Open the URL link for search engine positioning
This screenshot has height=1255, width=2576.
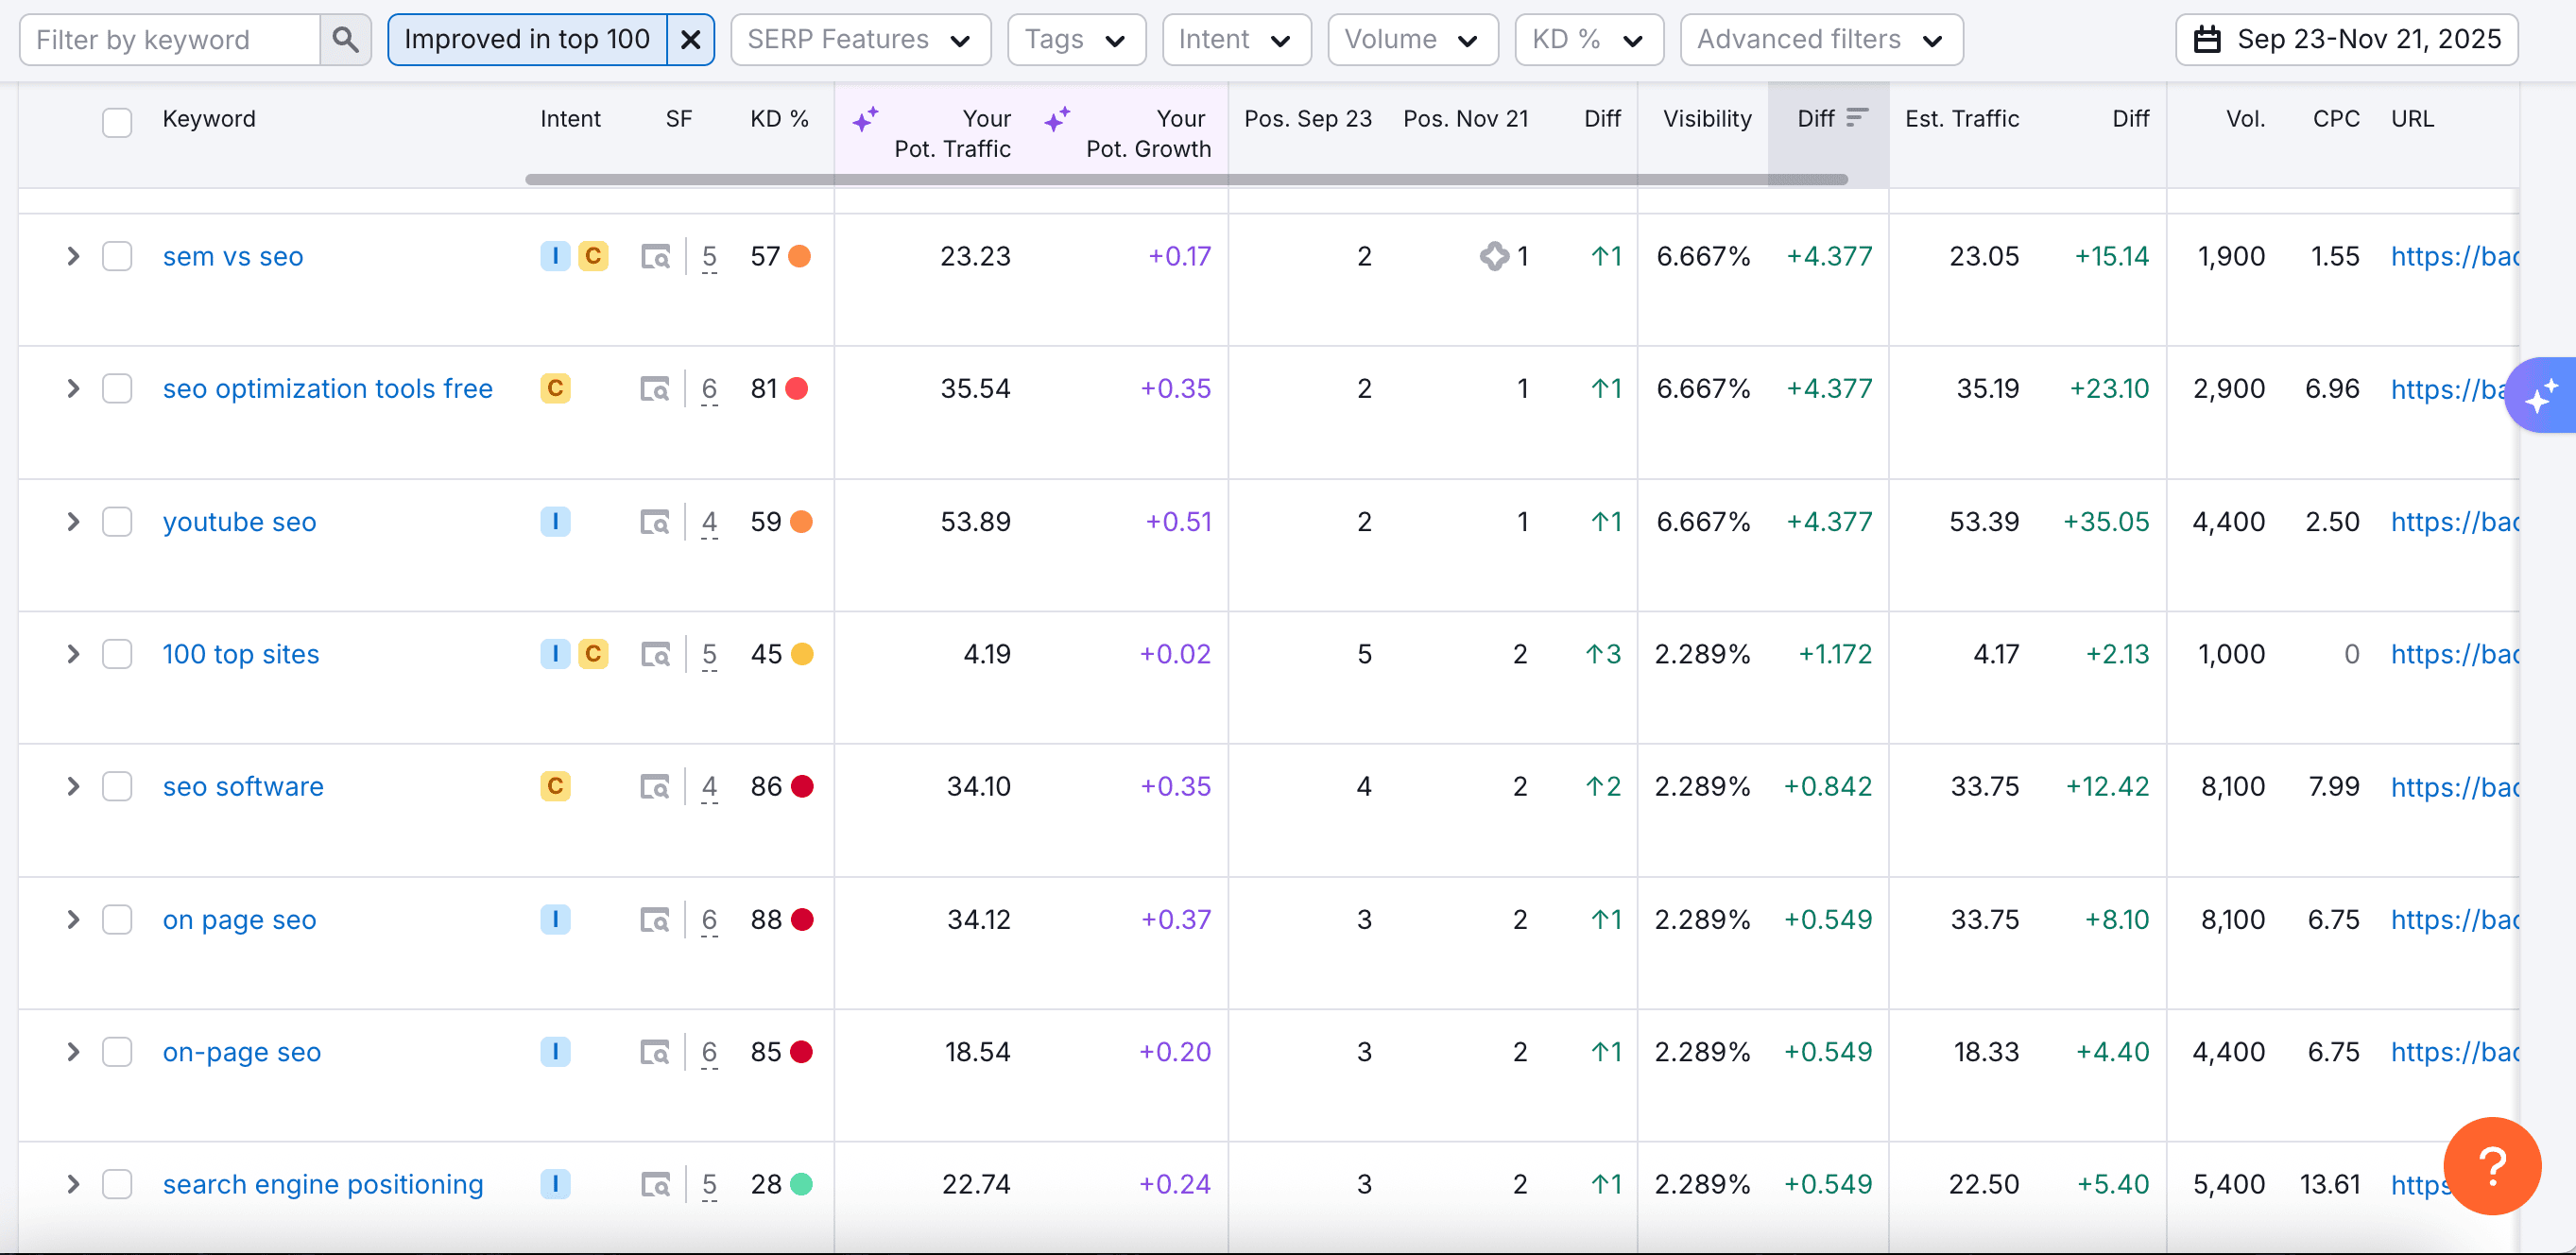(2420, 1184)
